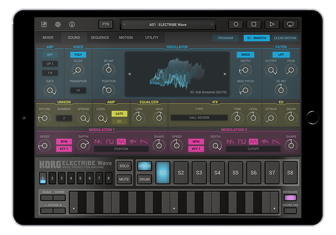Go to next wavetable with right arrow
The image size is (336, 235).
click(225, 74)
